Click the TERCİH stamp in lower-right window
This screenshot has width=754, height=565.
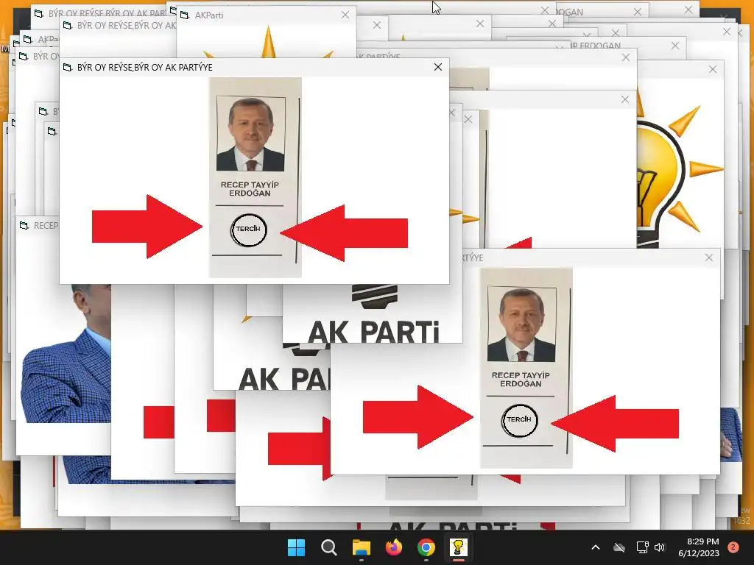pos(519,420)
